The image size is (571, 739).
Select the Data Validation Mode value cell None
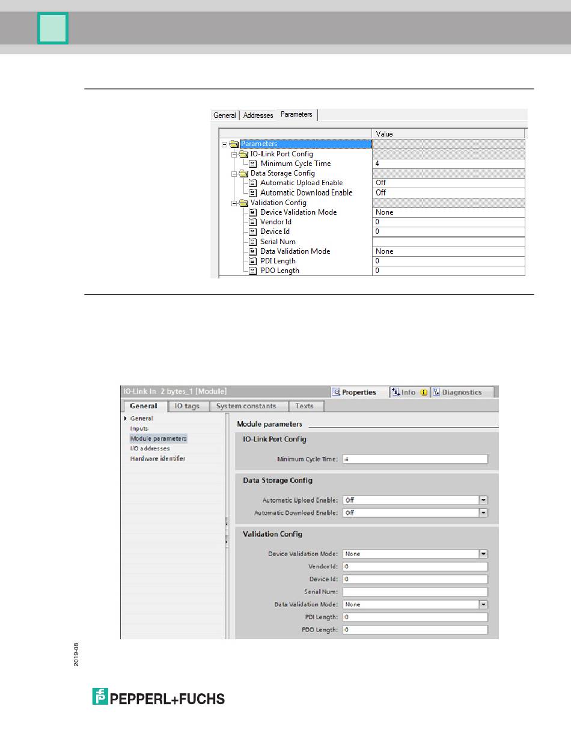point(449,251)
